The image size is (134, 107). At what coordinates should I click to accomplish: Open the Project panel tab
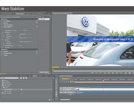point(9,76)
